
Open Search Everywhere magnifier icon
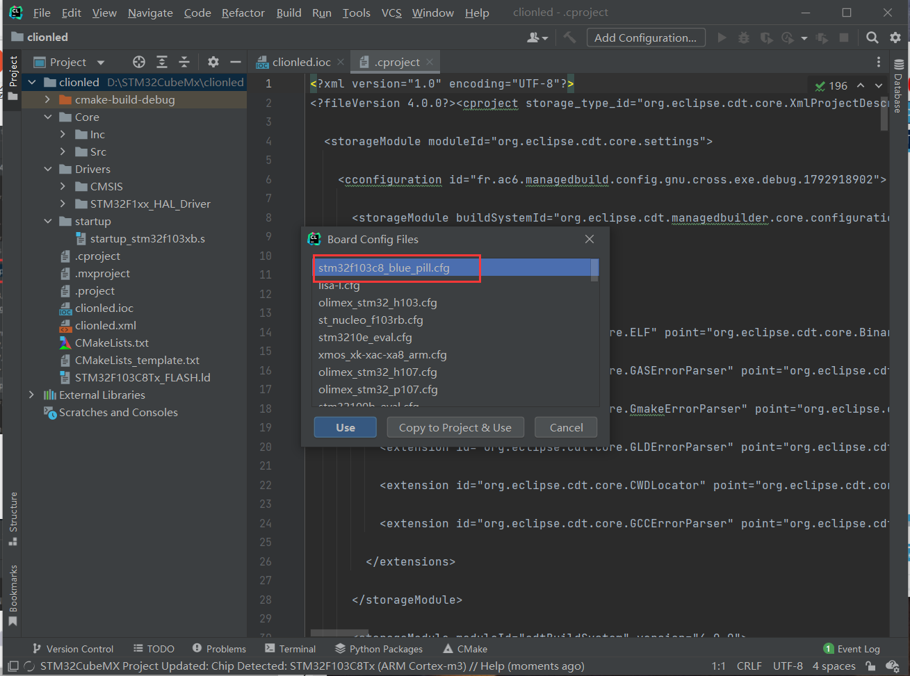point(872,38)
